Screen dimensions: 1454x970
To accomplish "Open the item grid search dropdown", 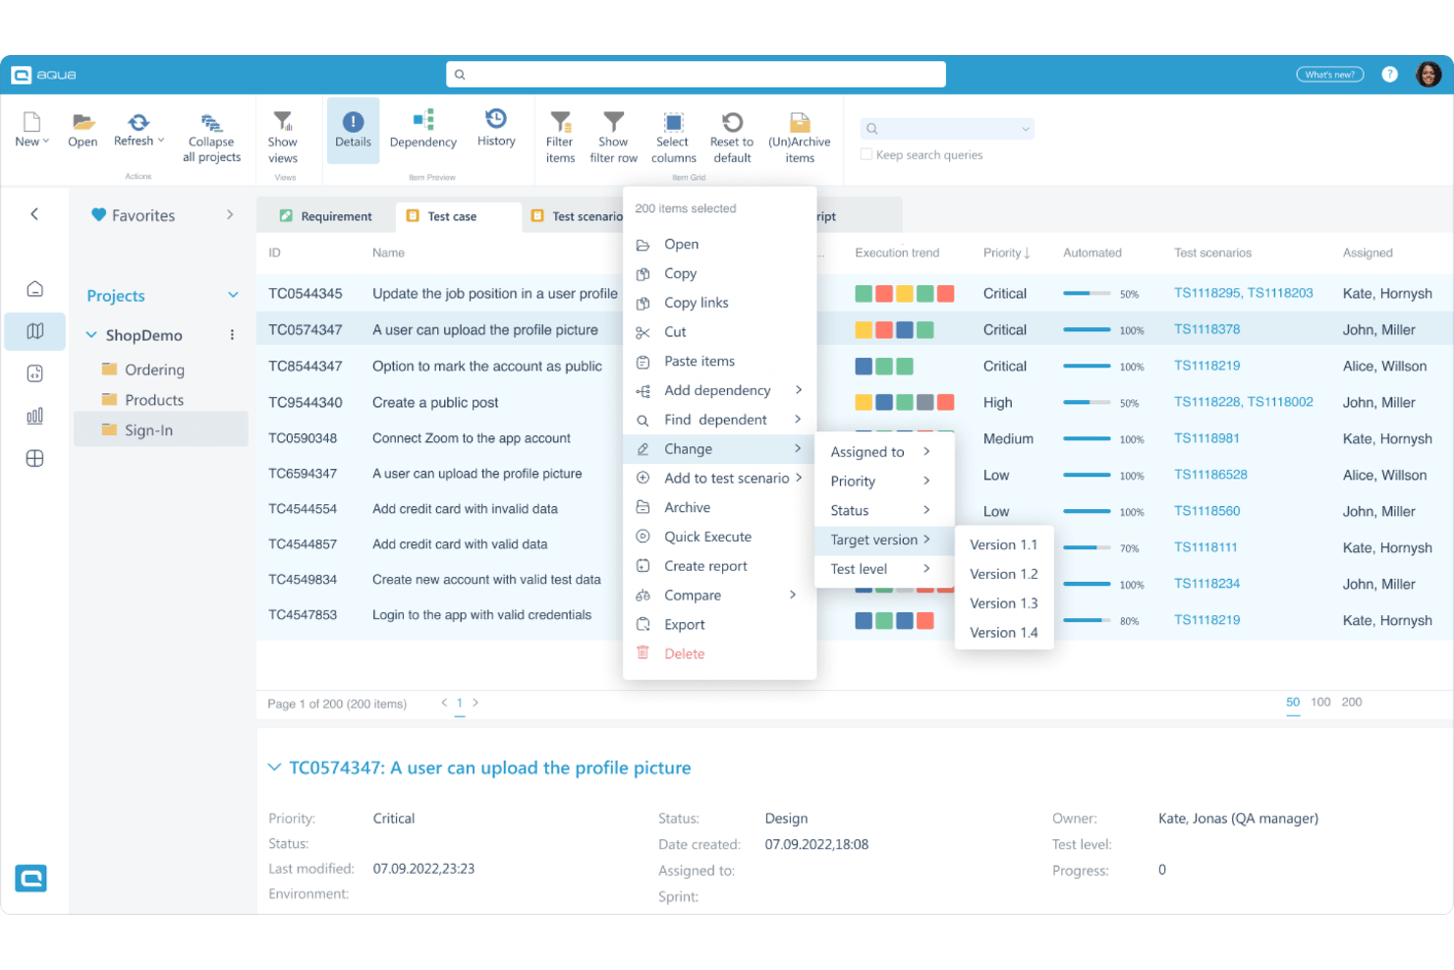I will click(x=1026, y=129).
